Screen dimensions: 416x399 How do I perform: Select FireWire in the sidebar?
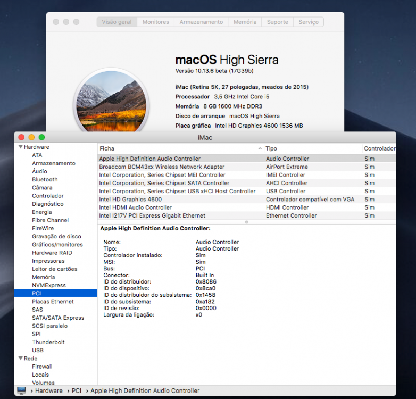coord(43,228)
